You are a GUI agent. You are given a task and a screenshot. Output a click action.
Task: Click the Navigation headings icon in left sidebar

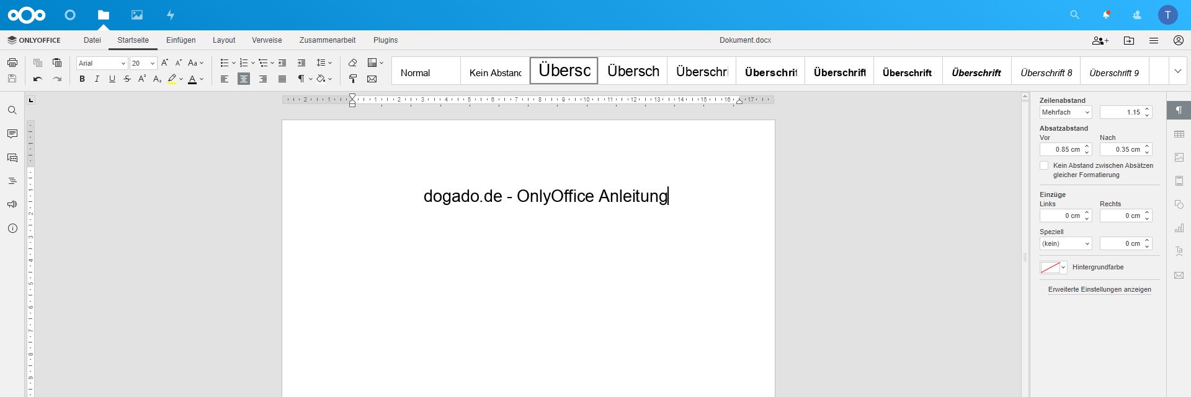(x=12, y=181)
